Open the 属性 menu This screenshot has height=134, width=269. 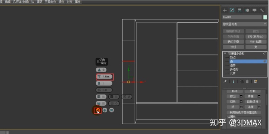(78, 2)
